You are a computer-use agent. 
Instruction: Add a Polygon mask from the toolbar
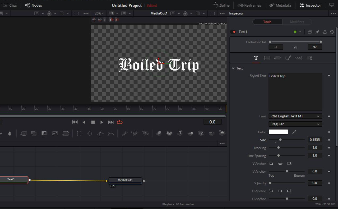coord(100,133)
